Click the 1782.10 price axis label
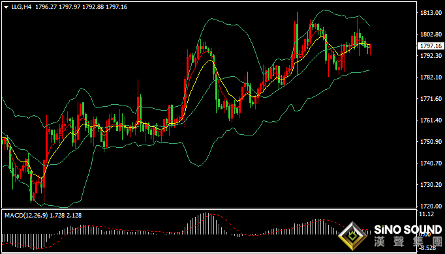 [431, 78]
